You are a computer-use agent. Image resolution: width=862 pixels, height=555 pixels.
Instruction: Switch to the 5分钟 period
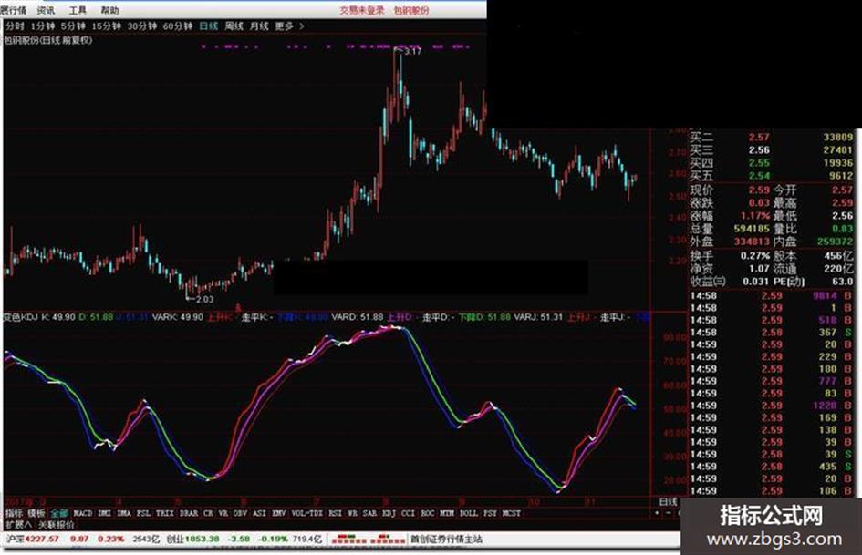[73, 26]
